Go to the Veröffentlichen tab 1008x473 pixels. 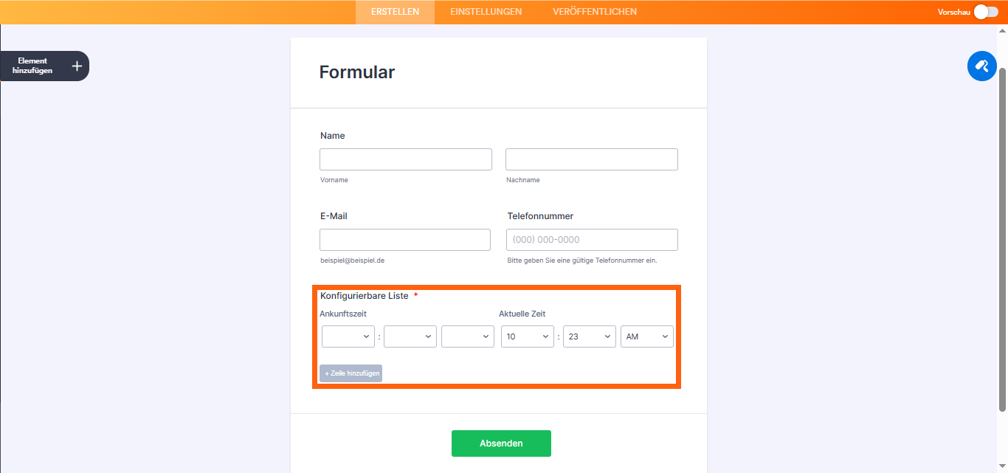595,12
